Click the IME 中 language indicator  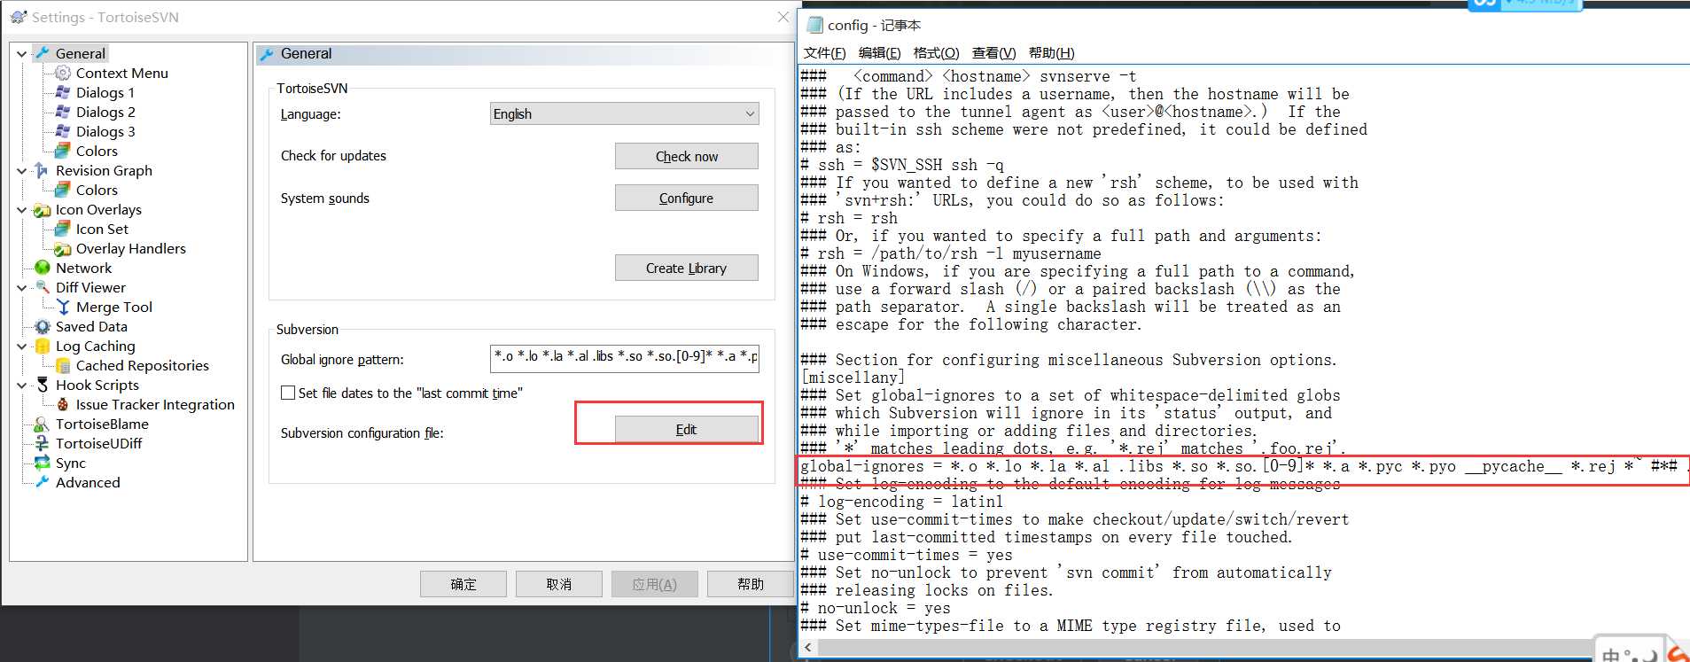tap(1610, 655)
